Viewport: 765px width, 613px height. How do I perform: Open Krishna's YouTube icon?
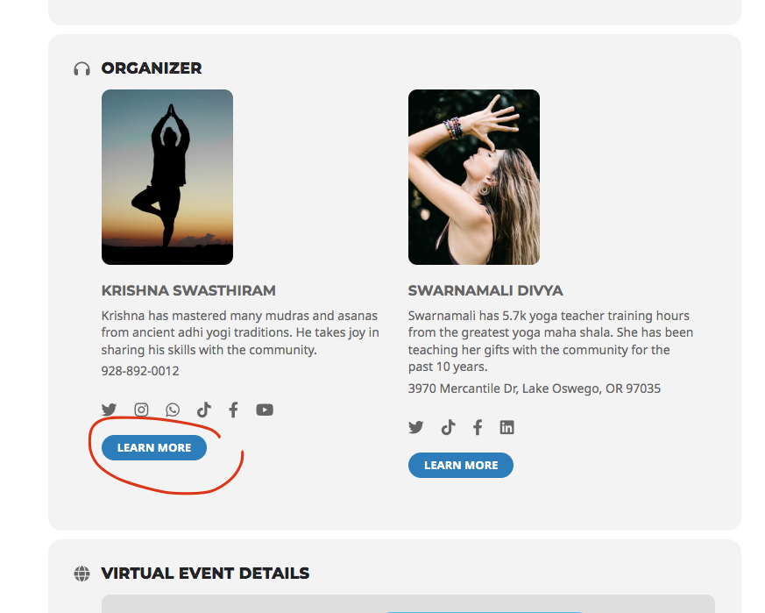point(265,410)
